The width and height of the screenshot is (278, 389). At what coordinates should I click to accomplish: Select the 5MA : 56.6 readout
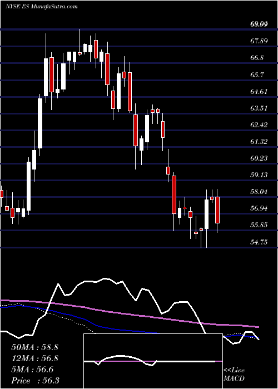[31, 370]
